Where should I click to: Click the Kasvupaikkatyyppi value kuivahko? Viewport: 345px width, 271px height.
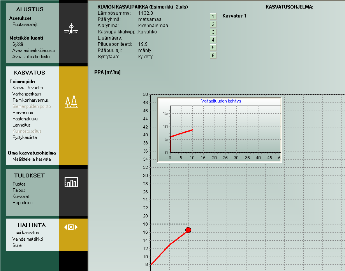[148, 32]
